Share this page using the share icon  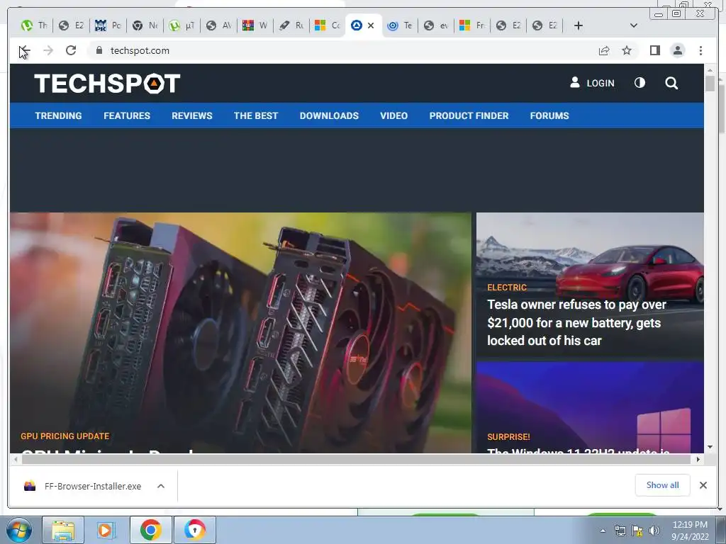tap(604, 50)
